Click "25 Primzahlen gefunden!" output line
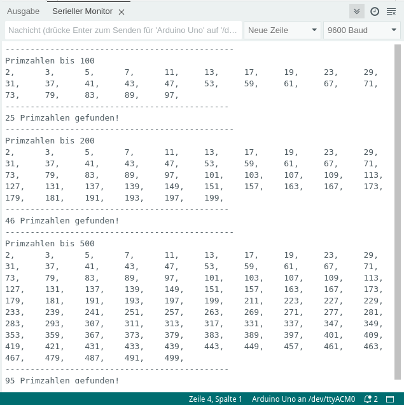This screenshot has width=404, height=405. (62, 118)
